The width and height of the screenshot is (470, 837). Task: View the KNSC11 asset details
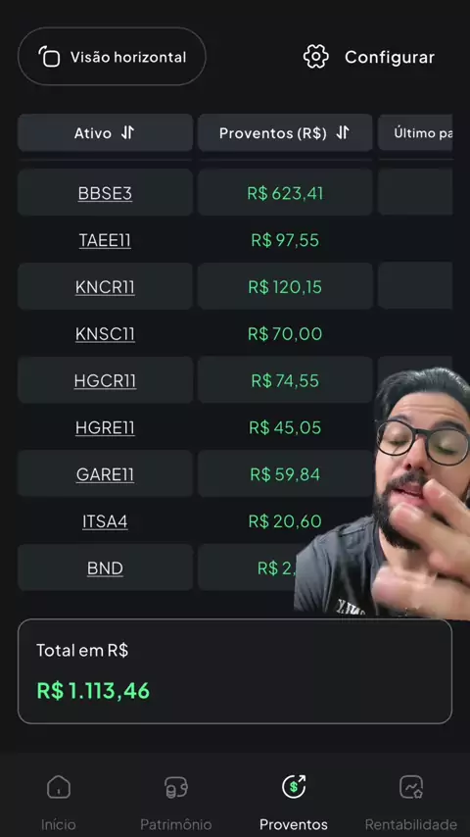(105, 334)
